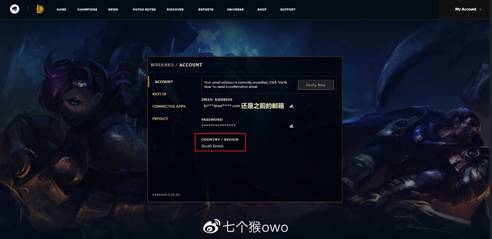This screenshot has width=492, height=239.
Task: Select the Privacy tab
Action: coord(160,119)
